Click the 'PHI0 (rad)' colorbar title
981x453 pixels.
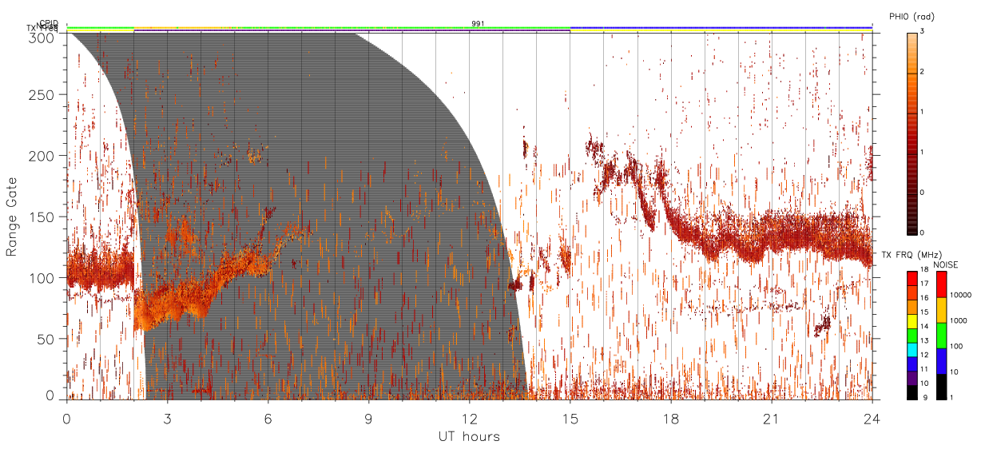911,17
